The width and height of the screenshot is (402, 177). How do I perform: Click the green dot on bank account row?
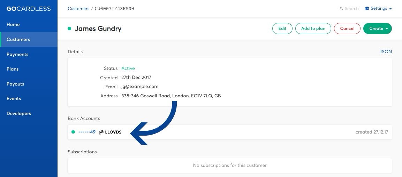[x=73, y=132]
